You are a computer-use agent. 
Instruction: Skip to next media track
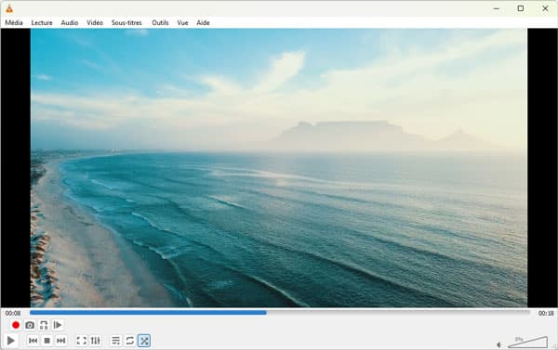pyautogui.click(x=60, y=341)
